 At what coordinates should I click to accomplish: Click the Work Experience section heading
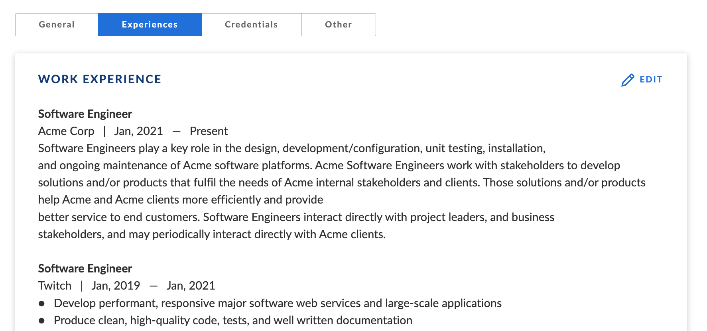[x=100, y=79]
